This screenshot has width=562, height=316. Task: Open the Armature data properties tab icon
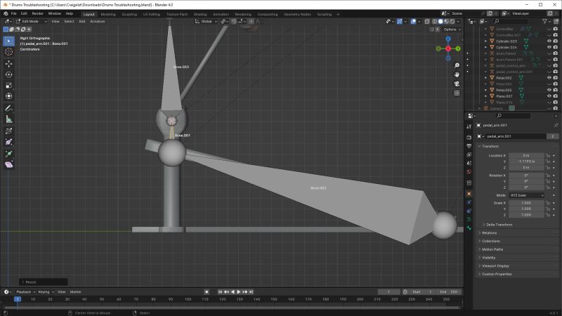point(469,220)
